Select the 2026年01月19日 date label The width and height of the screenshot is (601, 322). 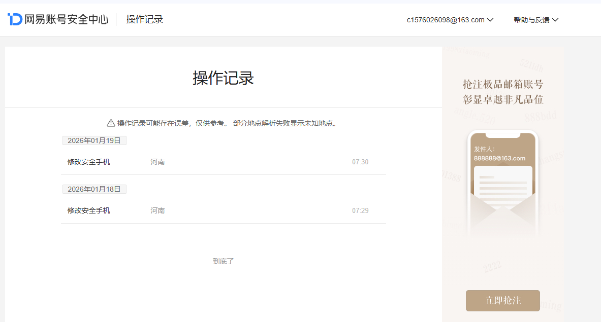94,140
